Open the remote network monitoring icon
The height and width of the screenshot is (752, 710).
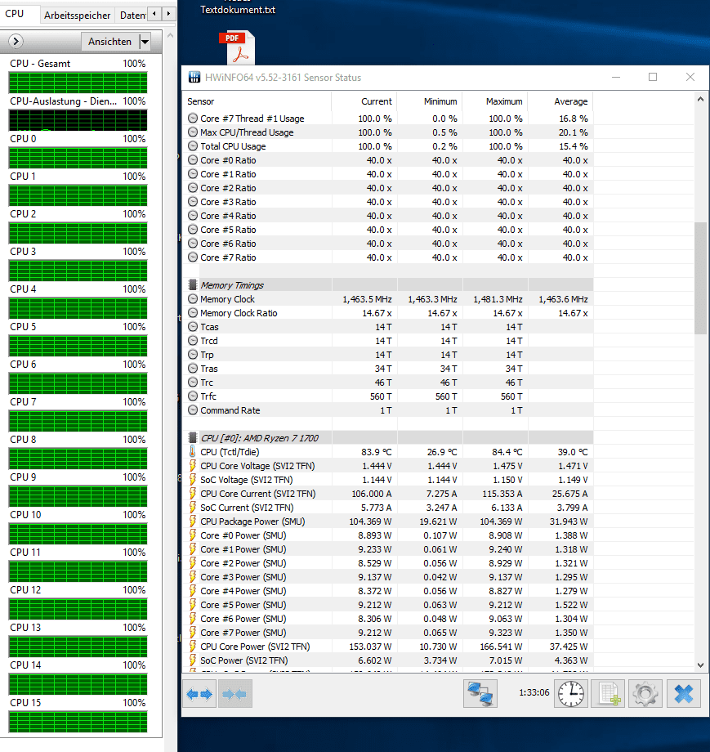(x=480, y=693)
